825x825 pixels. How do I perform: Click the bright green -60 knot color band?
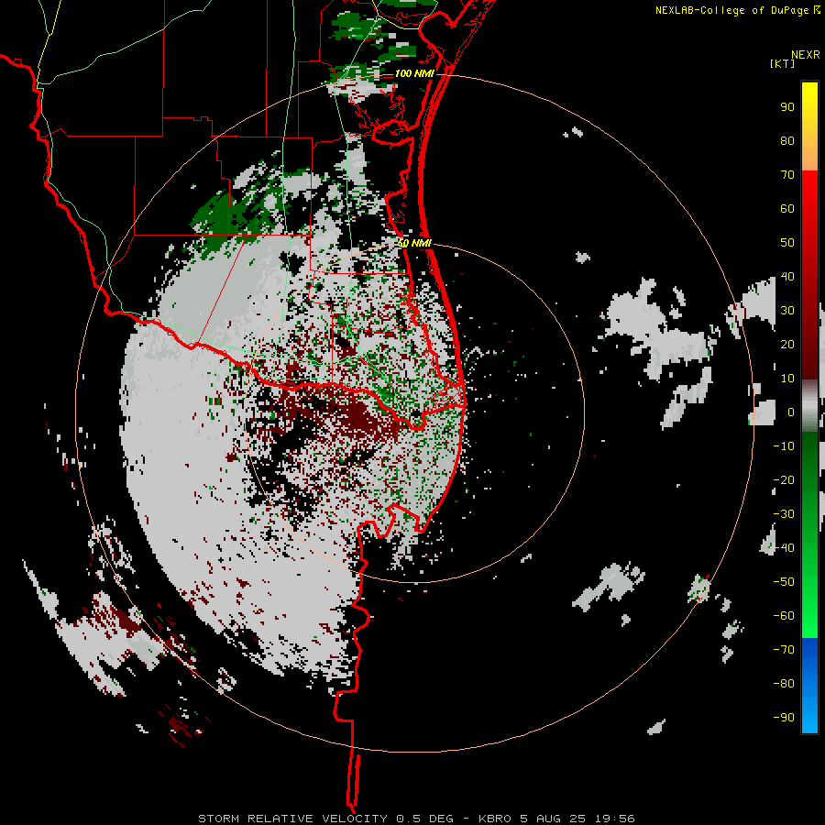[809, 616]
